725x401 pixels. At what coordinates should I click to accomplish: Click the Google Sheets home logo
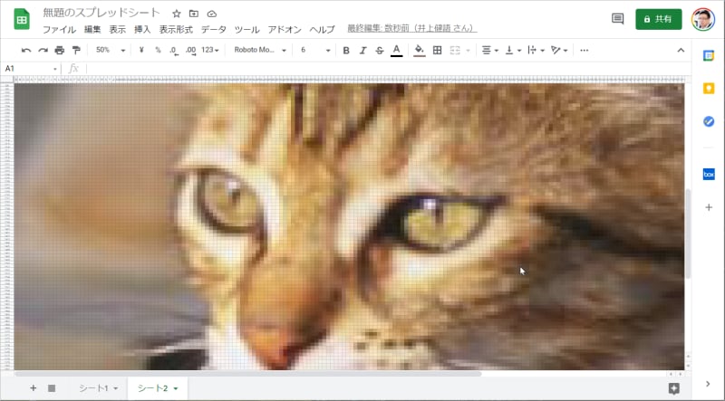[x=22, y=19]
